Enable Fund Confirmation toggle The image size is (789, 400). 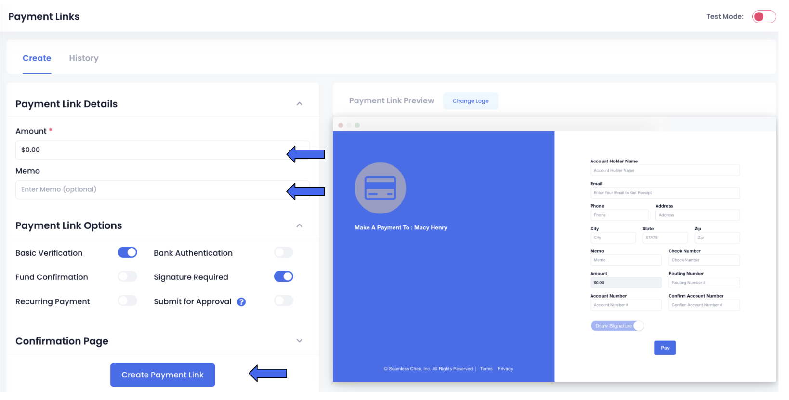tap(128, 276)
